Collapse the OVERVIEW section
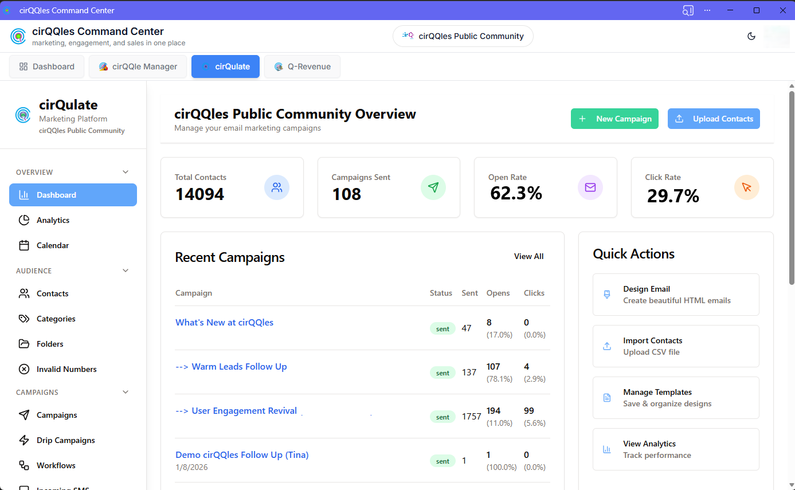Viewport: 795px width, 490px height. click(126, 172)
